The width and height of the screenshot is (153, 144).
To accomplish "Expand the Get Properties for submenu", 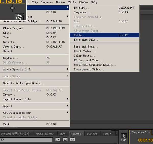I will tap(68, 112).
